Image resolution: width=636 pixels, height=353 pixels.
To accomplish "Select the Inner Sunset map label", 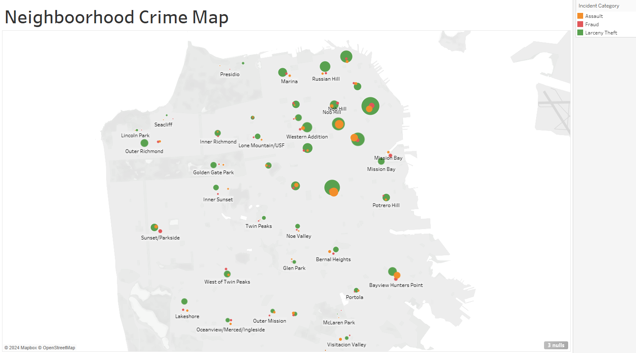I will pos(218,200).
